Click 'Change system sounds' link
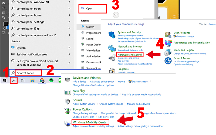216x135 pixels. tap(111, 104)
